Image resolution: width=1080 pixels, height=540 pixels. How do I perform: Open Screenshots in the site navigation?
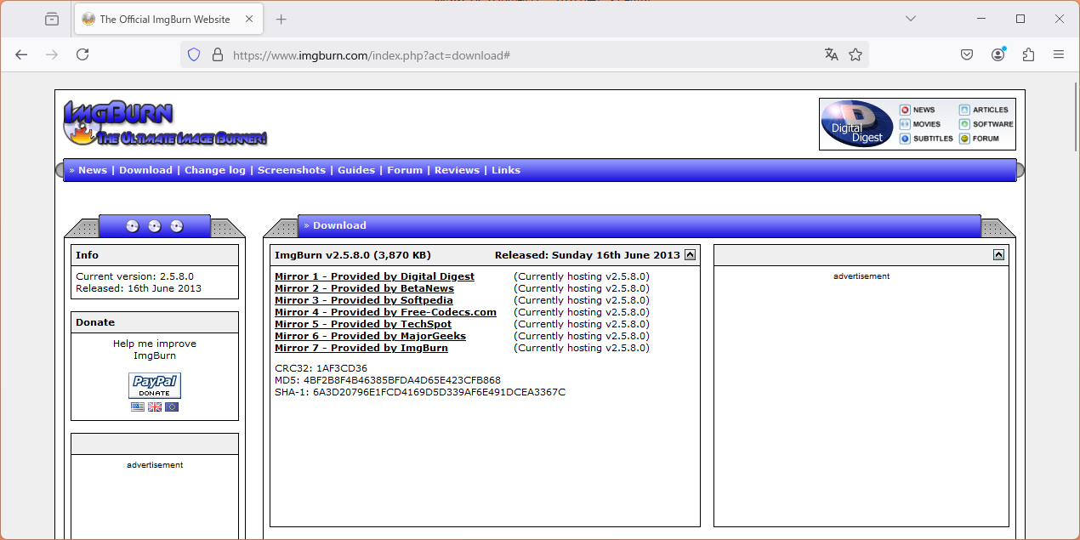(x=292, y=170)
